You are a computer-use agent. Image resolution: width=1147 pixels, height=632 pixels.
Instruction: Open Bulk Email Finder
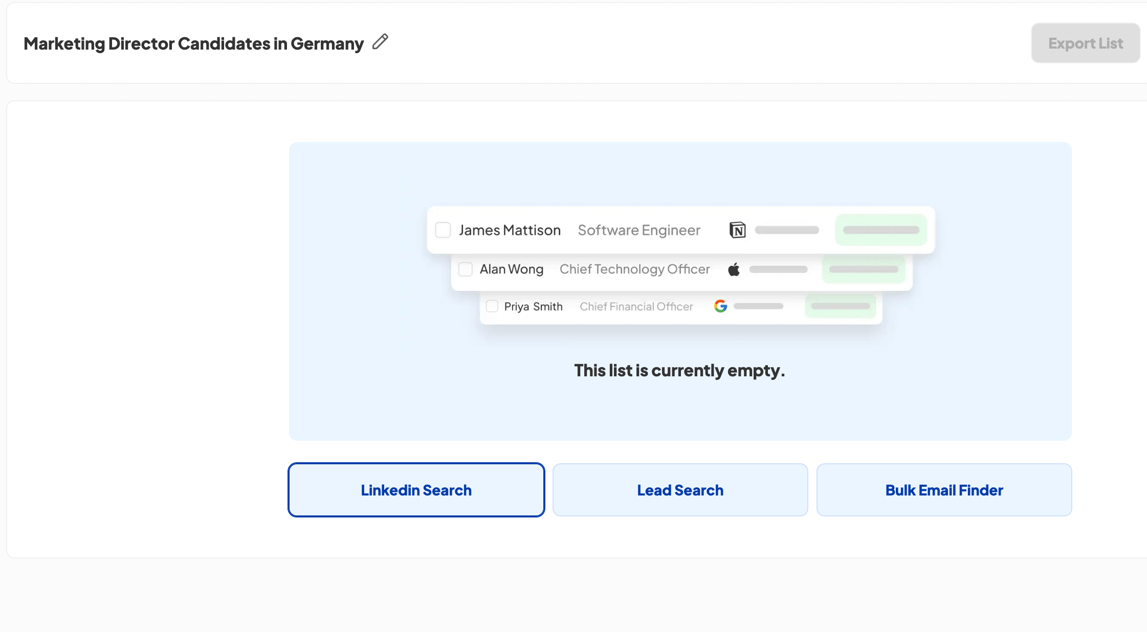(944, 489)
